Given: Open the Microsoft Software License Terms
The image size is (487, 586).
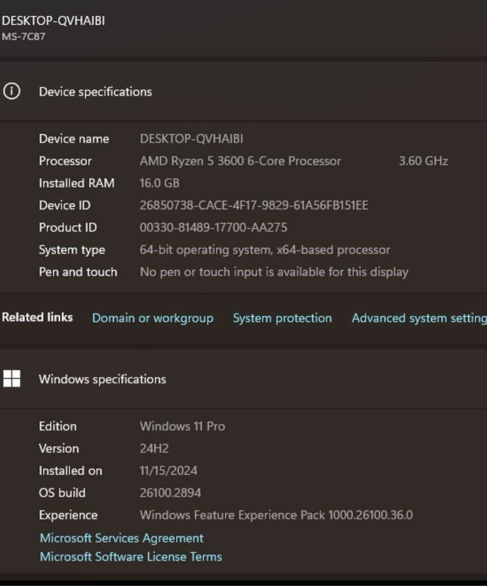Looking at the screenshot, I should pos(130,556).
